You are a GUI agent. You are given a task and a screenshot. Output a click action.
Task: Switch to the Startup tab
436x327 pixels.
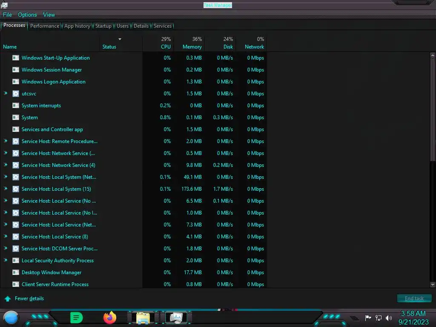tap(103, 26)
